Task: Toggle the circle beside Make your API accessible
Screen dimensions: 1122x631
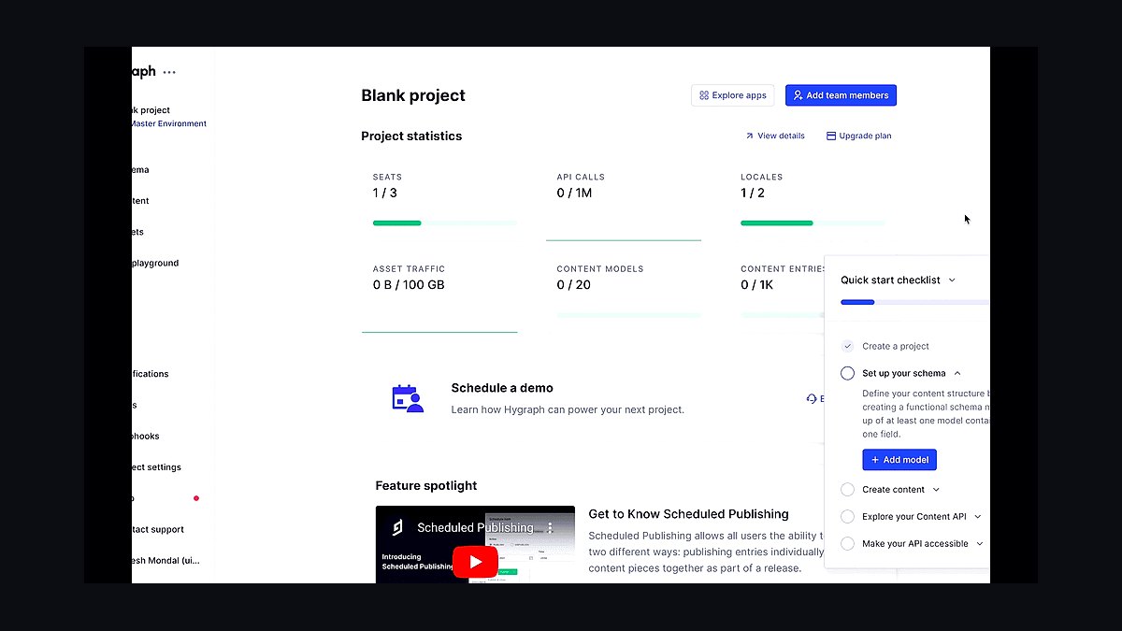Action: [847, 543]
